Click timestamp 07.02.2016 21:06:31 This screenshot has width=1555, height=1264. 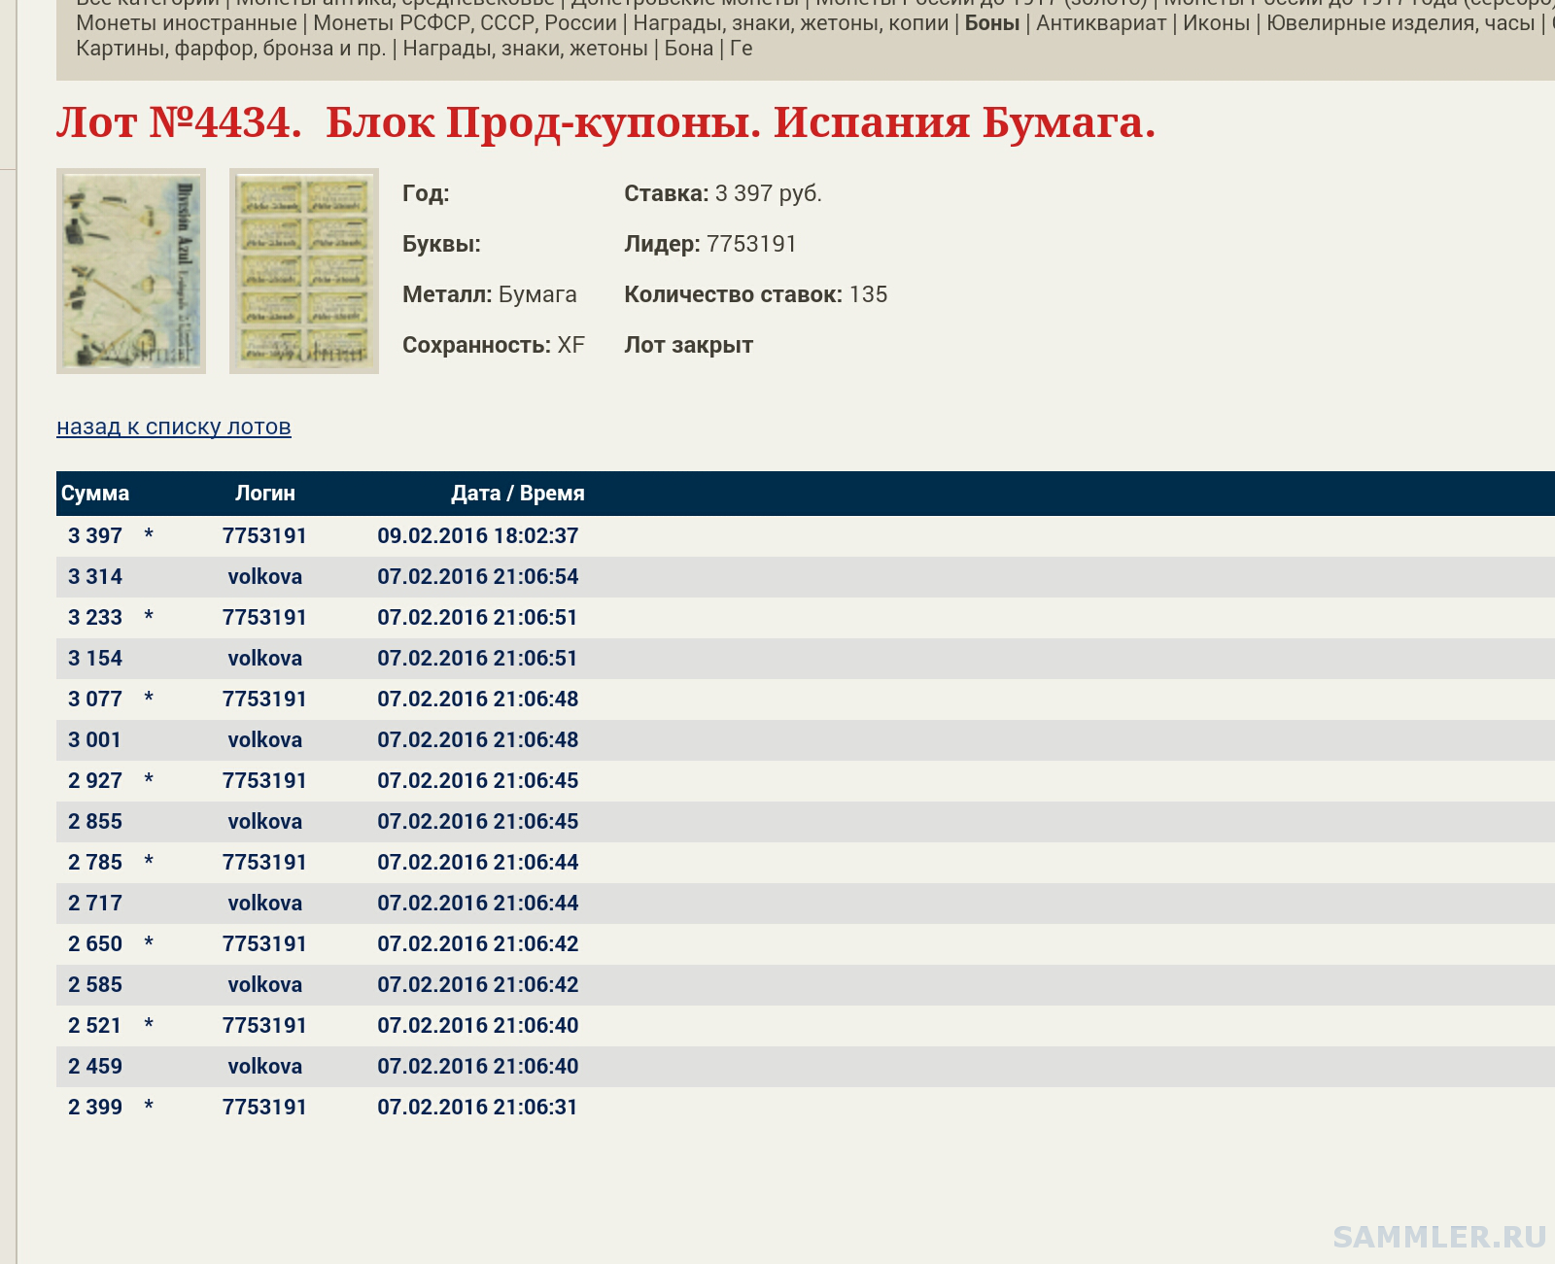pyautogui.click(x=478, y=1107)
